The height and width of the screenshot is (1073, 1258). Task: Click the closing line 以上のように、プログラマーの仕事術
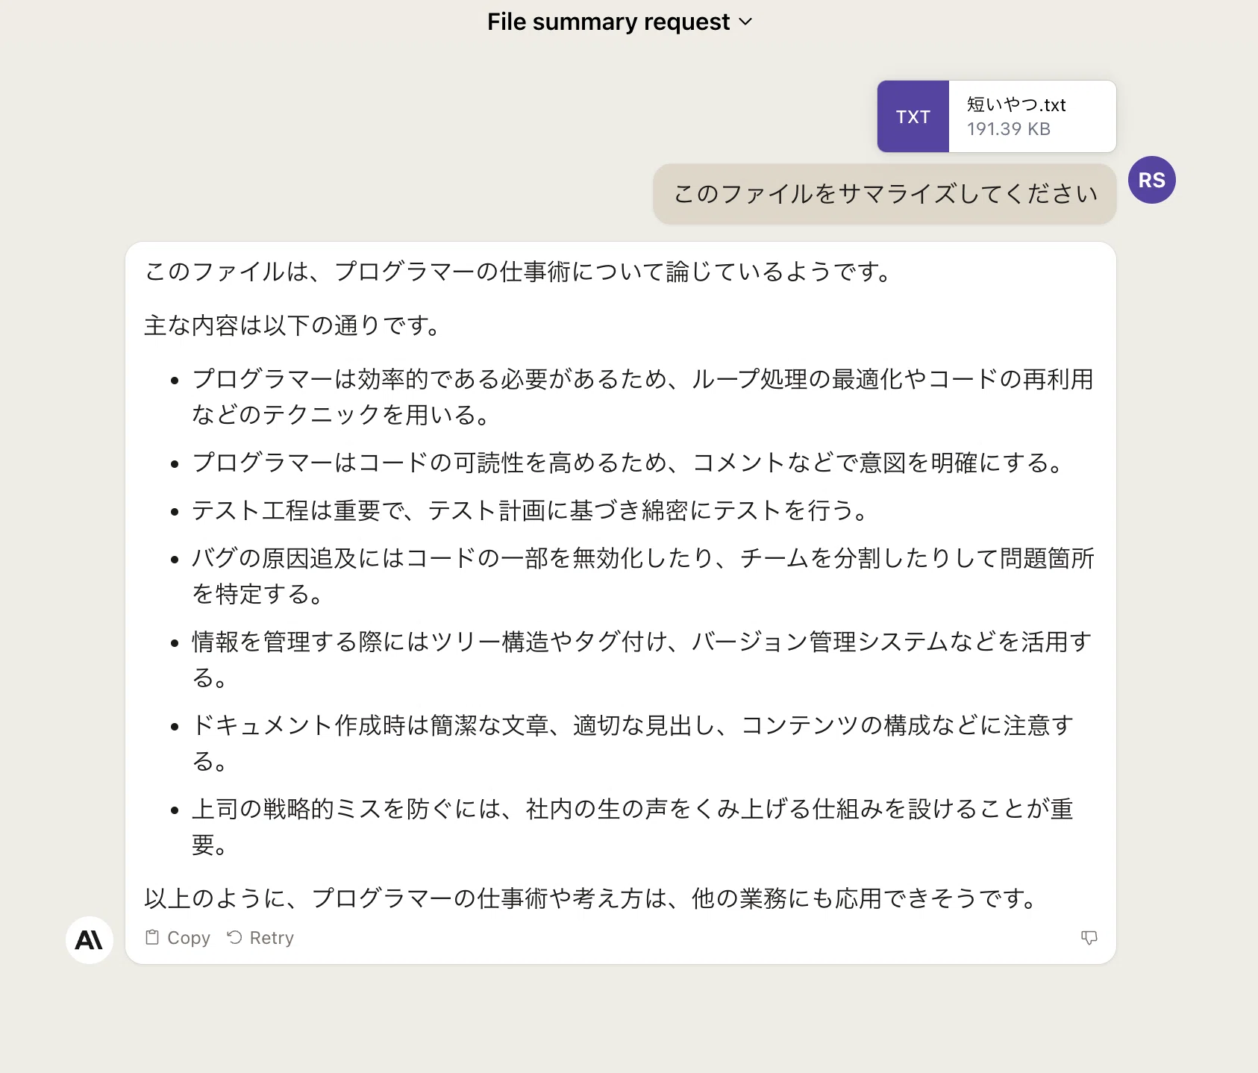pyautogui.click(x=592, y=898)
